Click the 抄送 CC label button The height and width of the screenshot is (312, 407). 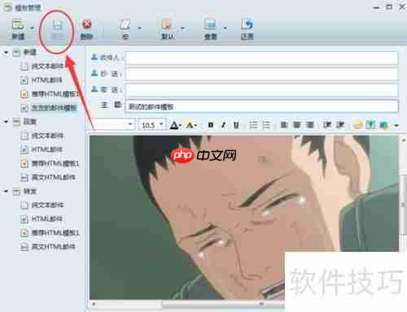pos(107,73)
